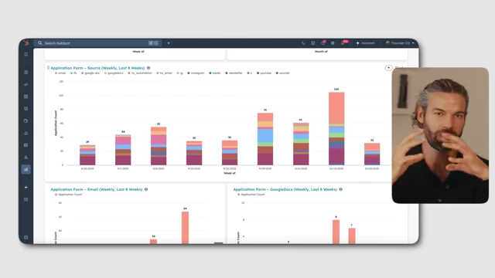Toggle the hs_automation legend series
495x278 pixels.
point(139,73)
